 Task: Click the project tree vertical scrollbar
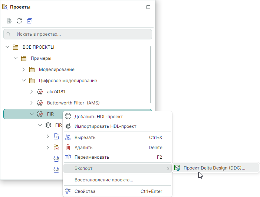coord(151,74)
